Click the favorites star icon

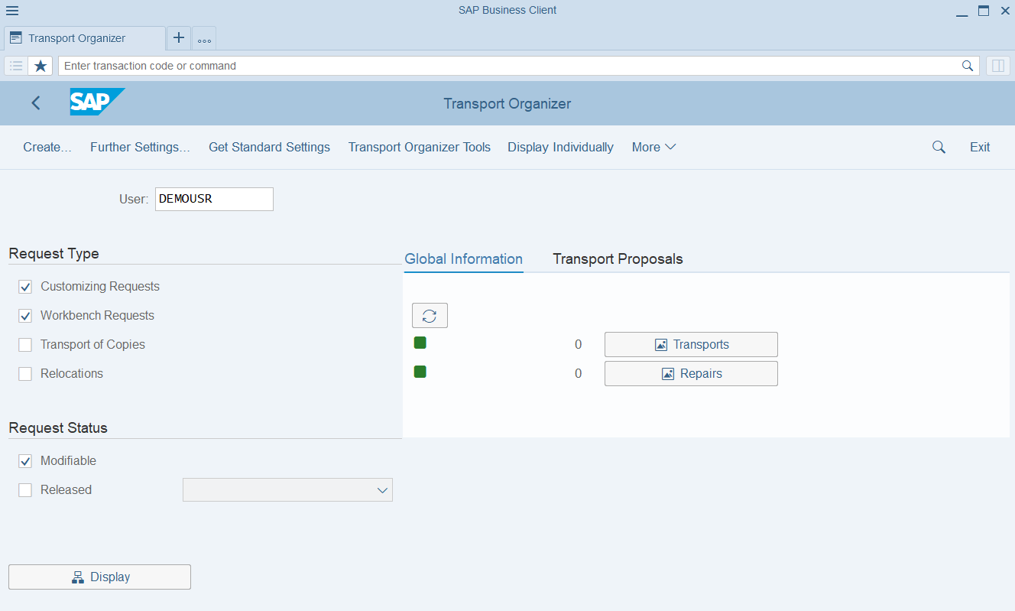(41, 66)
